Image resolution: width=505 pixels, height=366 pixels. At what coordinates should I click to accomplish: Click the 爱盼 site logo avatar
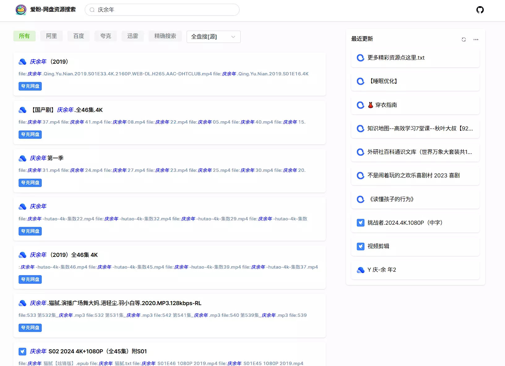[x=21, y=10]
